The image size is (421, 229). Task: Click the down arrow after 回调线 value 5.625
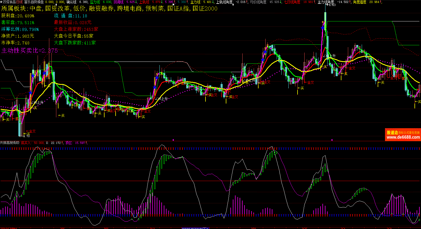coord(136,2)
